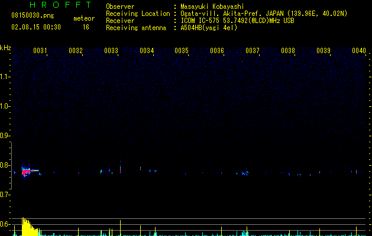The height and width of the screenshot is (236, 372).
Task: Click the Receiving Location label
Action: tap(138, 14)
